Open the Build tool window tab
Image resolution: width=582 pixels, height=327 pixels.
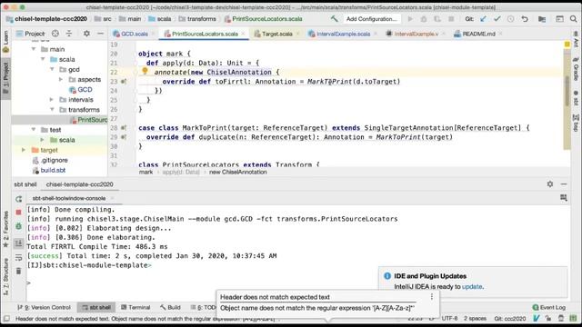pyautogui.click(x=170, y=307)
